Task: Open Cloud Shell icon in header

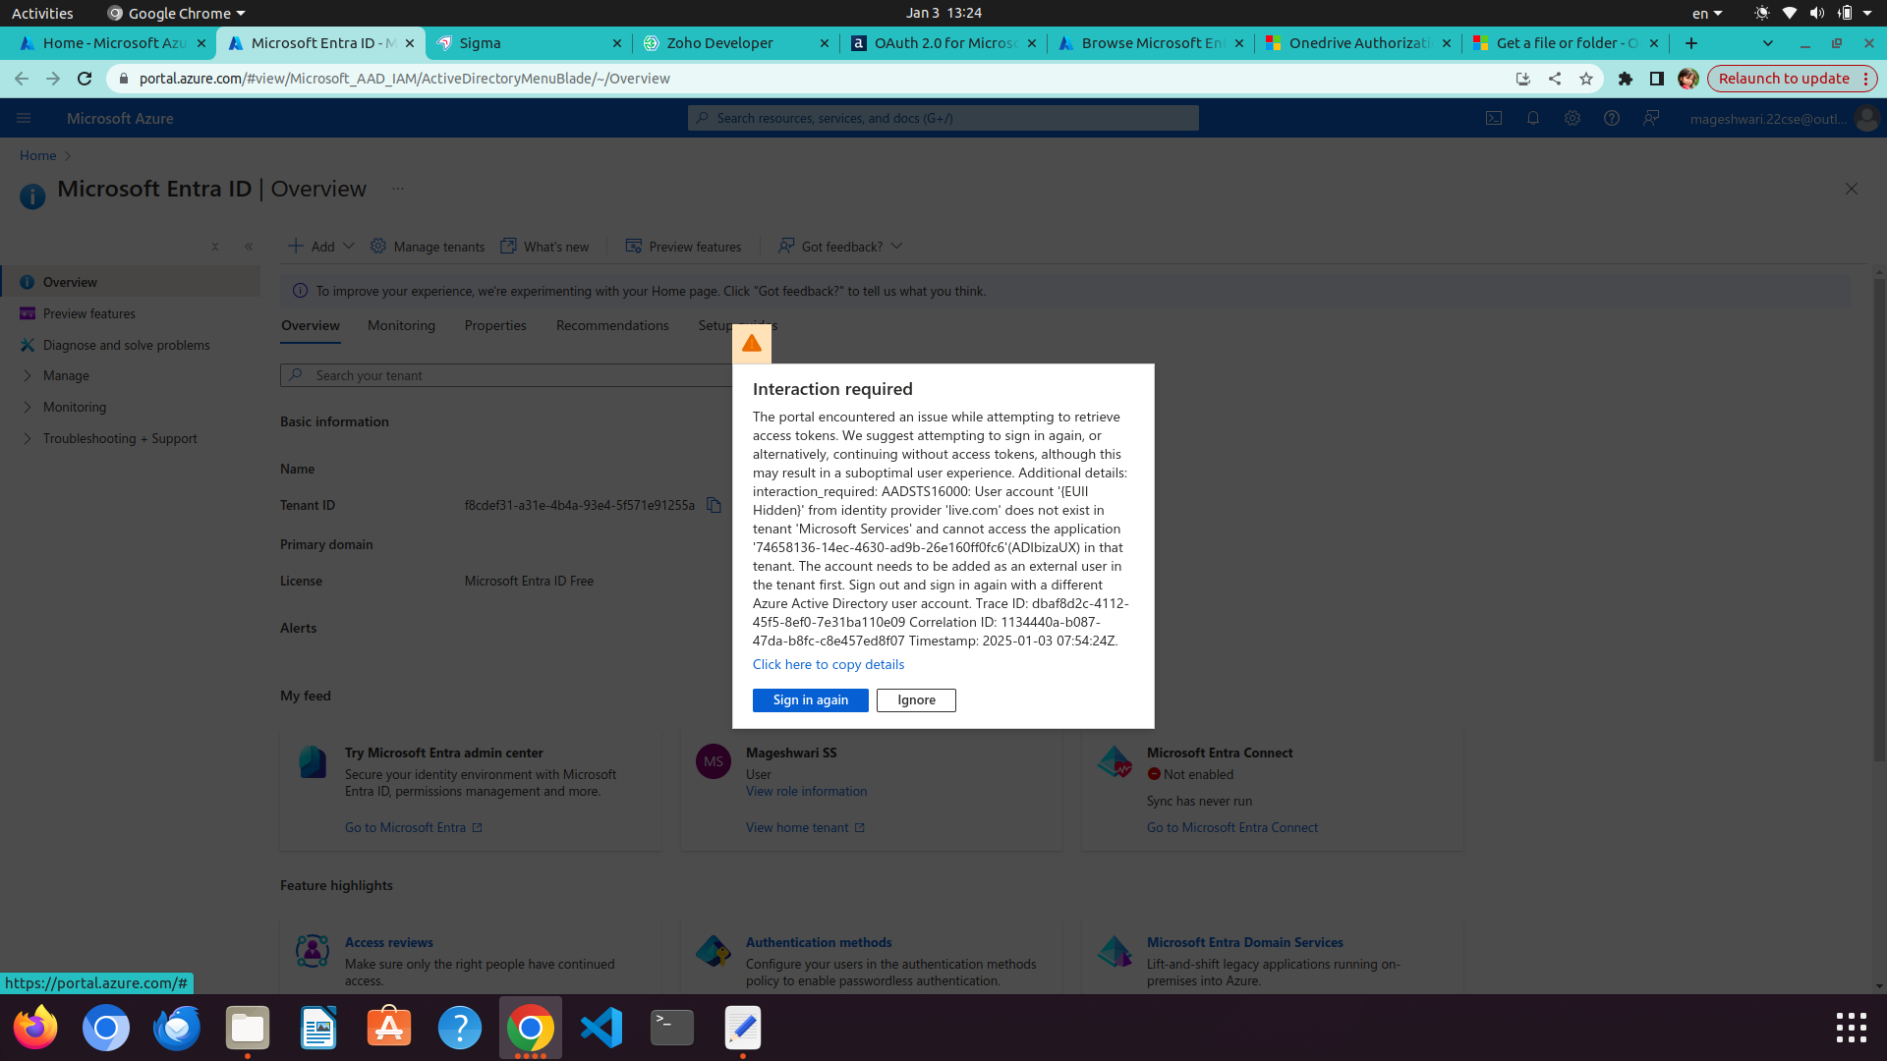Action: click(x=1494, y=118)
